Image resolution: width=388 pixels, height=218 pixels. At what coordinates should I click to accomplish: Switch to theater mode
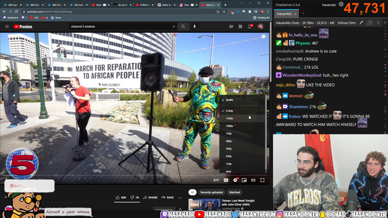253,180
